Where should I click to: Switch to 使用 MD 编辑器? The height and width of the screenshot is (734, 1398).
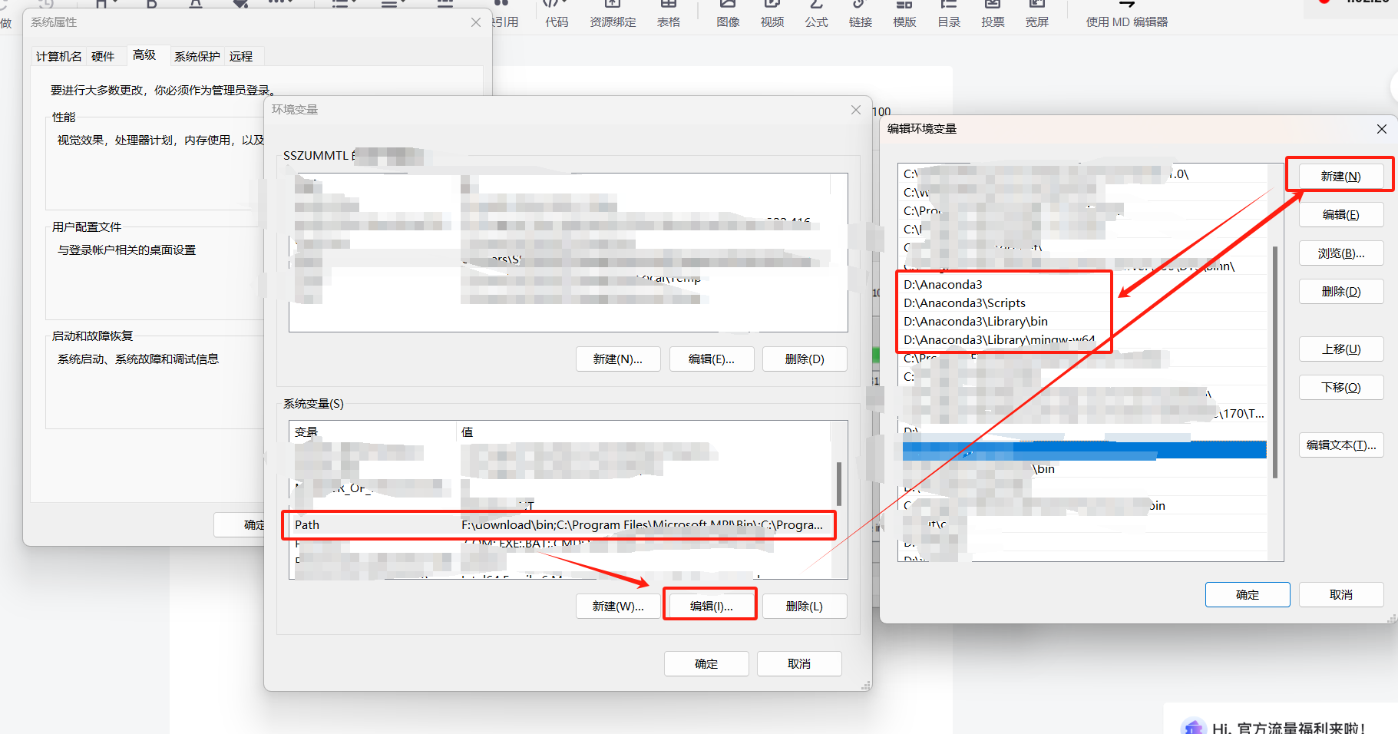point(1126,14)
